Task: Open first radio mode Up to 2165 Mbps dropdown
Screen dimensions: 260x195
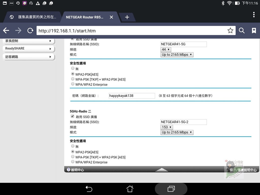Action: [x=177, y=55]
